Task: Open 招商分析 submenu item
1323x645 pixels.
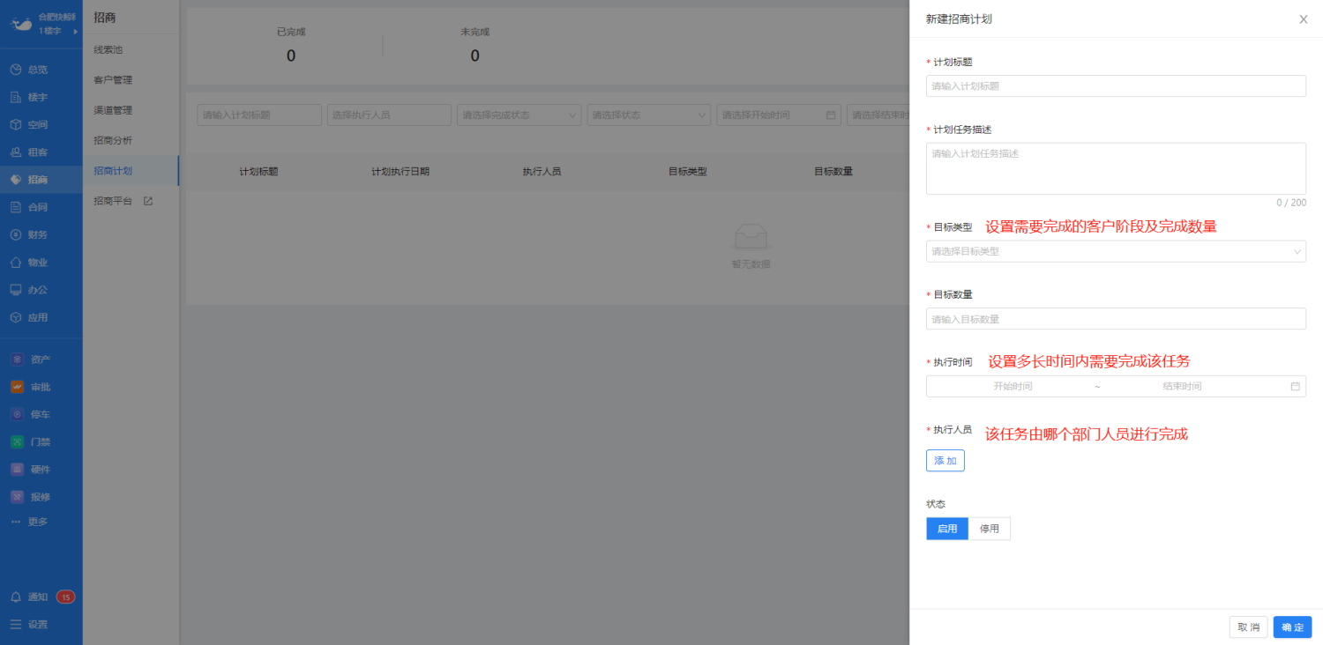Action: [131, 140]
